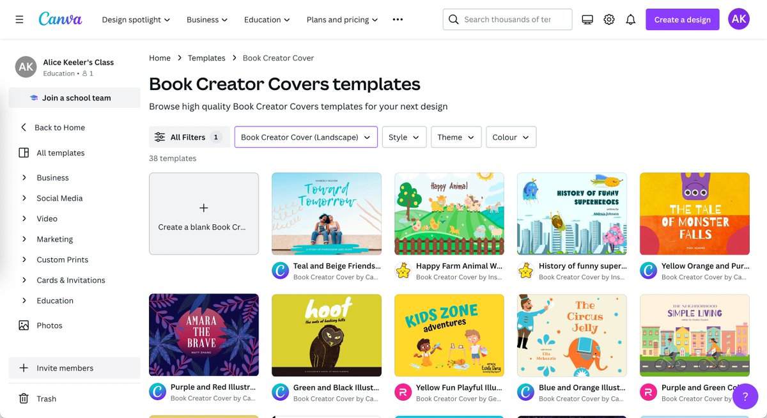767x418 pixels.
Task: Open notifications bell icon
Action: (631, 19)
